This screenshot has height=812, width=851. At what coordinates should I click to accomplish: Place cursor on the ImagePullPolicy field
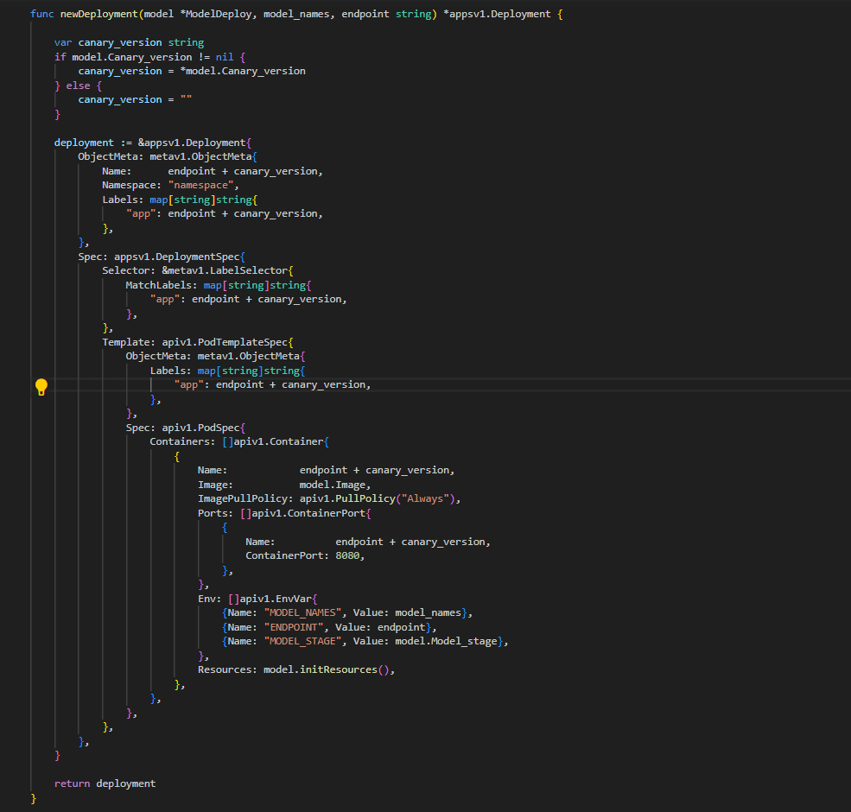click(245, 498)
